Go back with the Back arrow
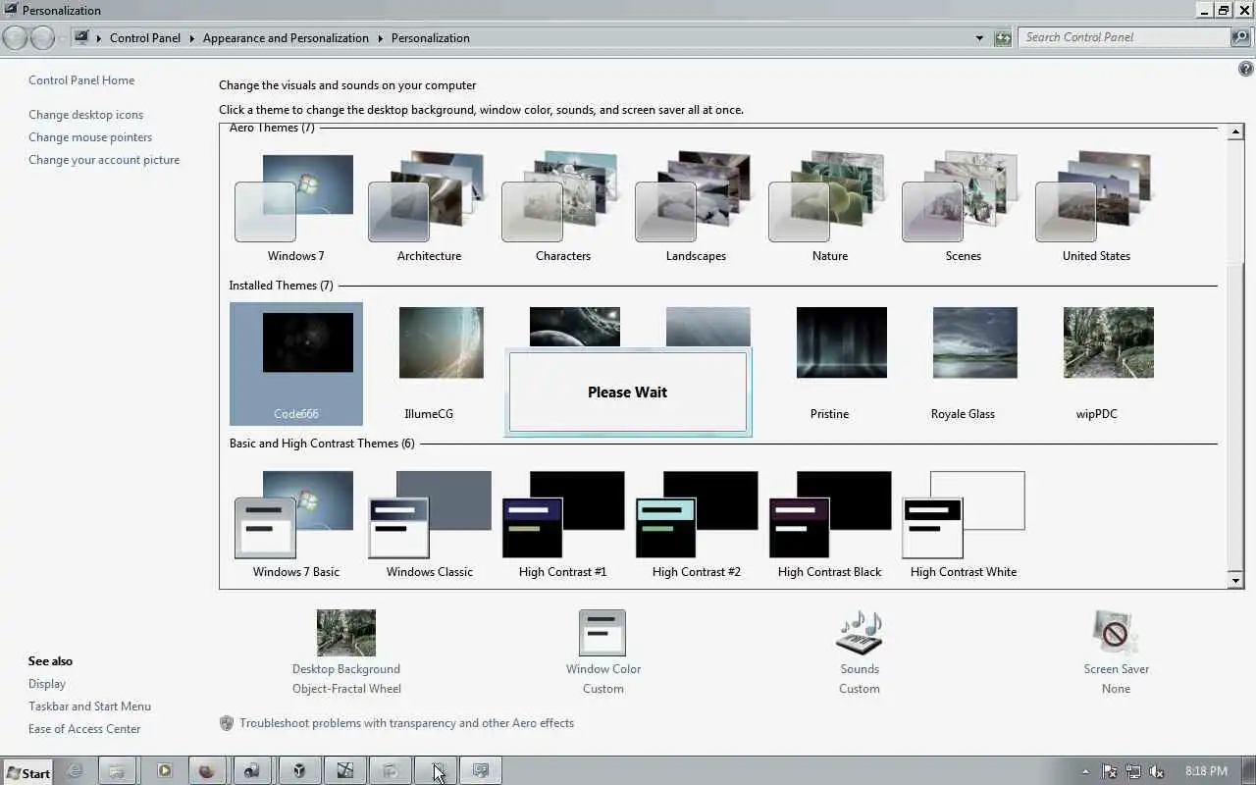1256x785 pixels. pos(15,37)
